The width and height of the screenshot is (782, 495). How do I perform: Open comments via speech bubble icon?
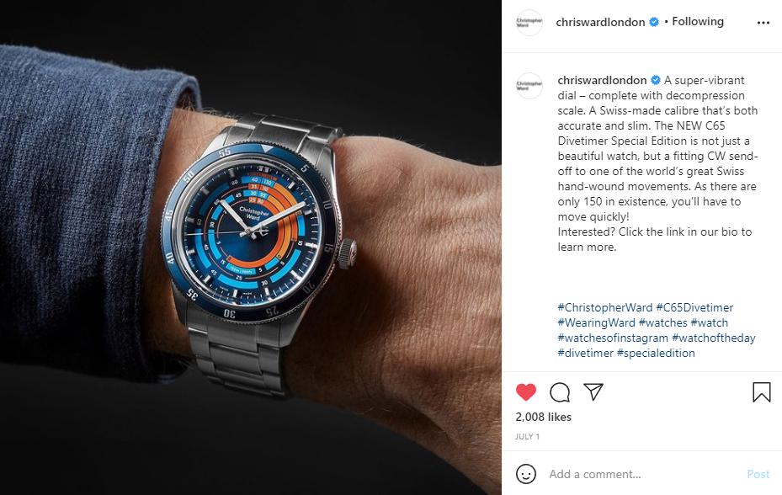coord(560,392)
